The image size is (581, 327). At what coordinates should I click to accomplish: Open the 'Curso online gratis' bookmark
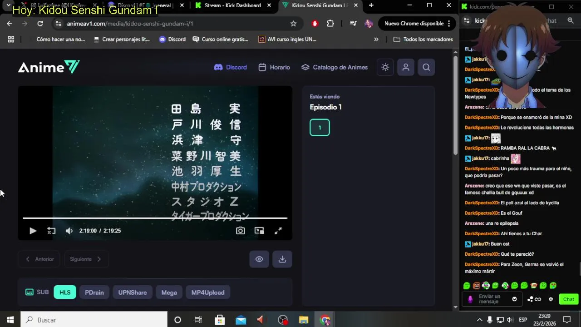[220, 40]
